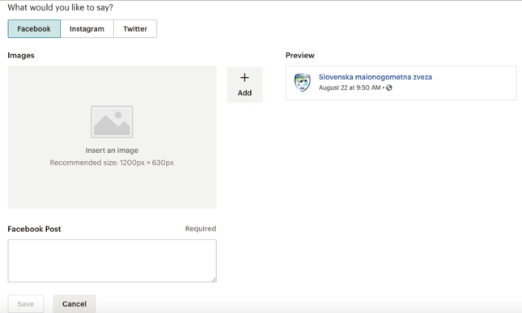522x313 pixels.
Task: Click the 'Required' label
Action: pyautogui.click(x=201, y=229)
